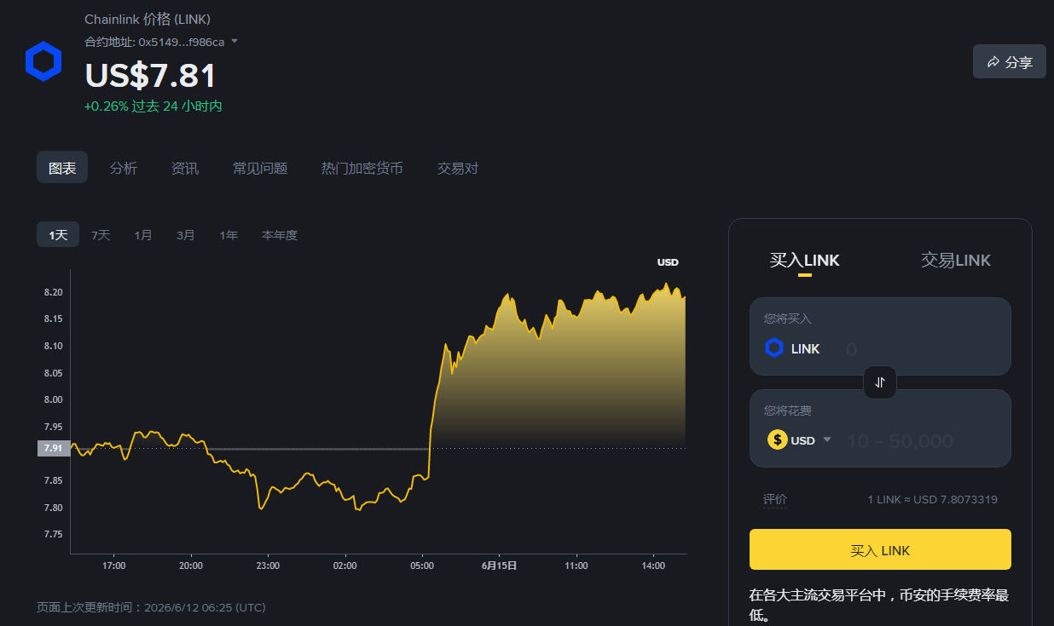Click the 8.20 label on the price axis
1054x626 pixels.
[53, 292]
